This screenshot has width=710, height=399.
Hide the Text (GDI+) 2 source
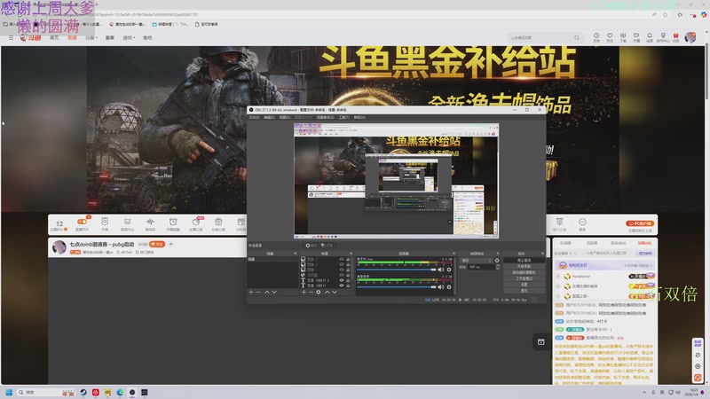coord(342,280)
